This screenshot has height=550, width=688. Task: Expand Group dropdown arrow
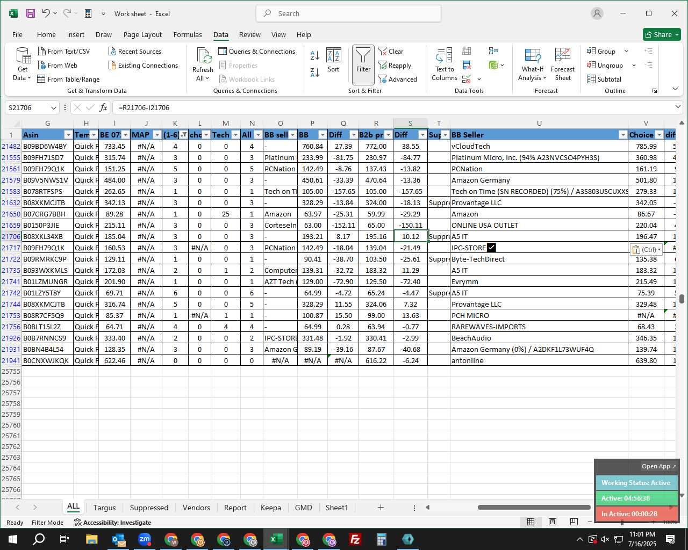[626, 51]
